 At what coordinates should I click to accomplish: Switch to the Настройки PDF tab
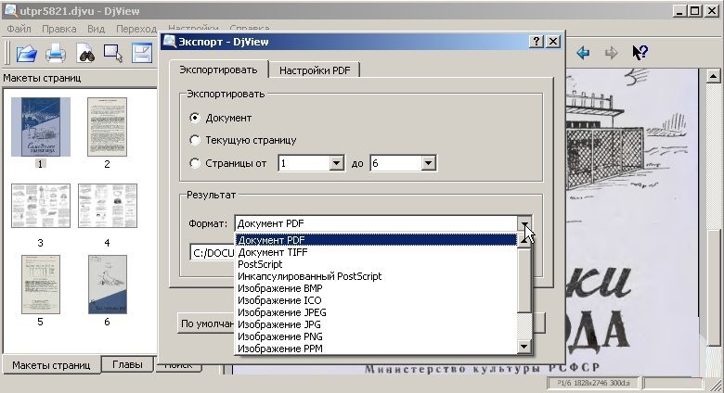click(x=315, y=70)
